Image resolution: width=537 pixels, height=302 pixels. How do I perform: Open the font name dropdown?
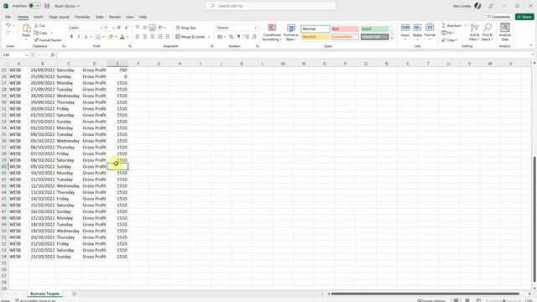[101, 28]
